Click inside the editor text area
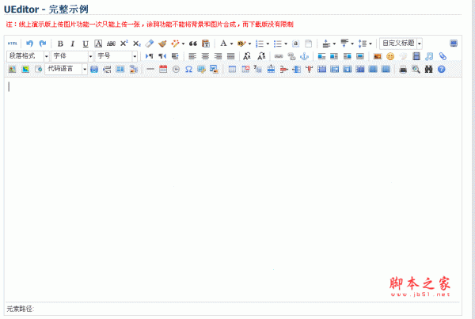Image resolution: width=475 pixels, height=319 pixels. tap(233, 189)
